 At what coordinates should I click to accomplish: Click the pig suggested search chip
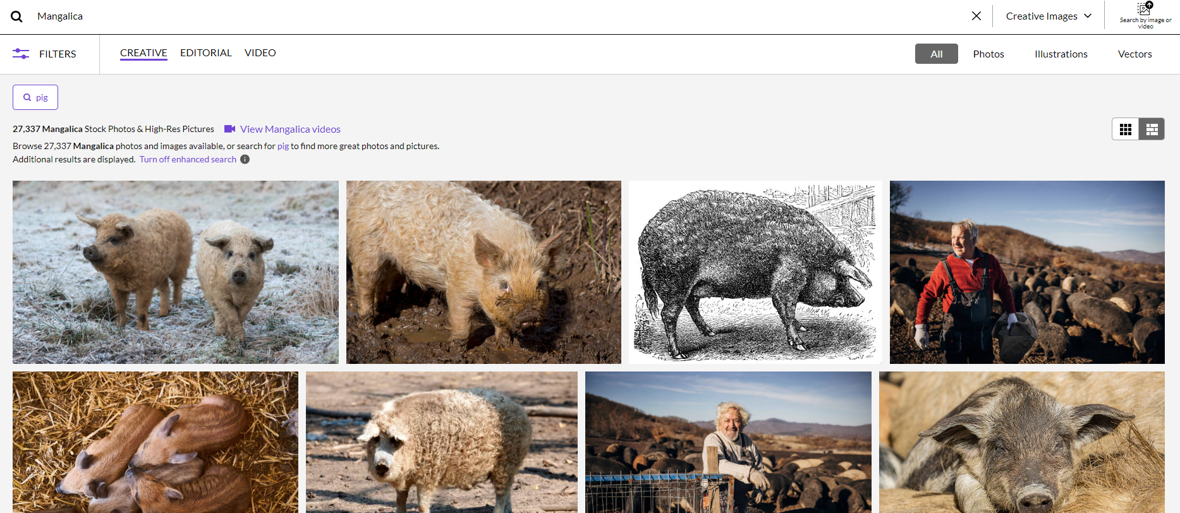click(35, 97)
